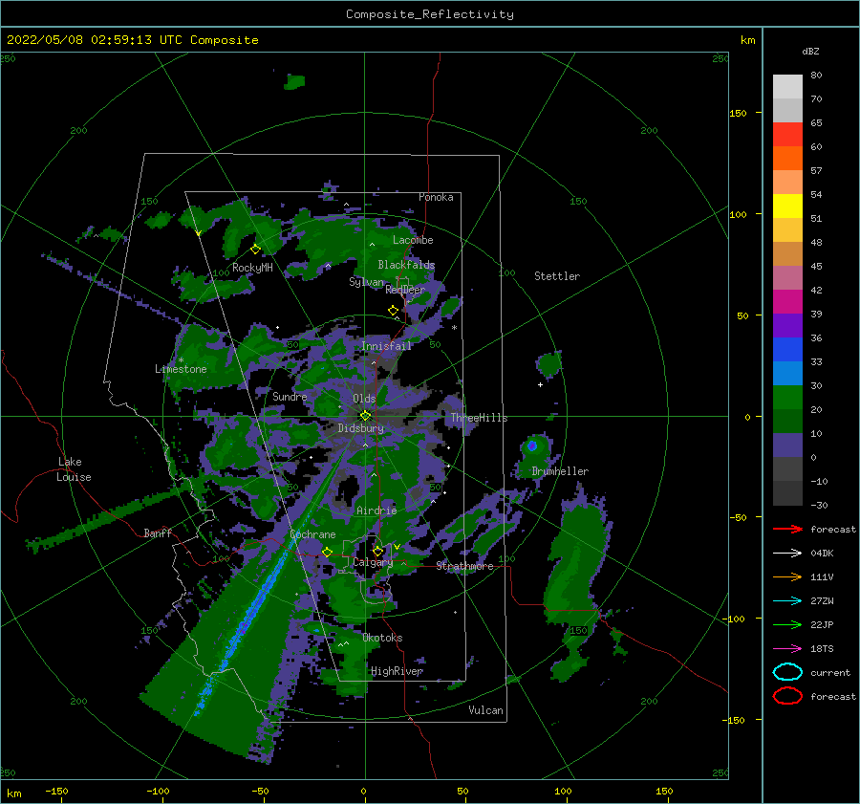This screenshot has height=804, width=860.
Task: Select the slate-purple 10 dBZ swatch
Action: (x=787, y=445)
